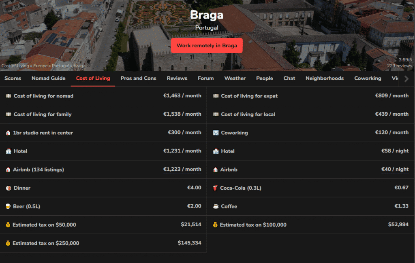Screen dimensions: 415x263
Task: Click the Coca-Cola cup icon
Action: 215,188
